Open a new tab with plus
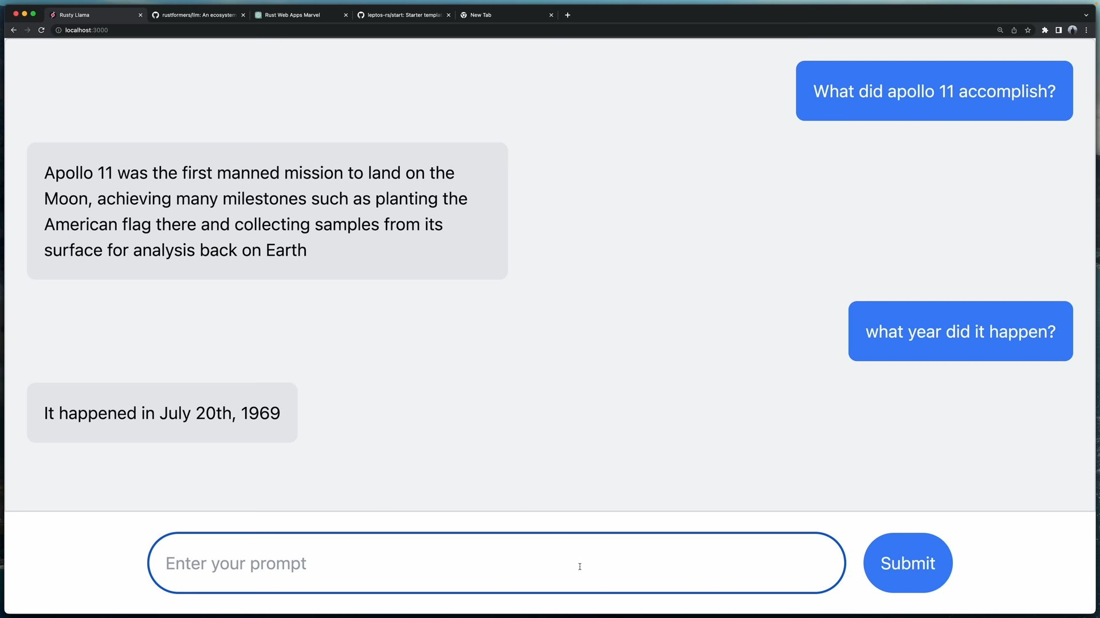1100x618 pixels. pyautogui.click(x=567, y=15)
